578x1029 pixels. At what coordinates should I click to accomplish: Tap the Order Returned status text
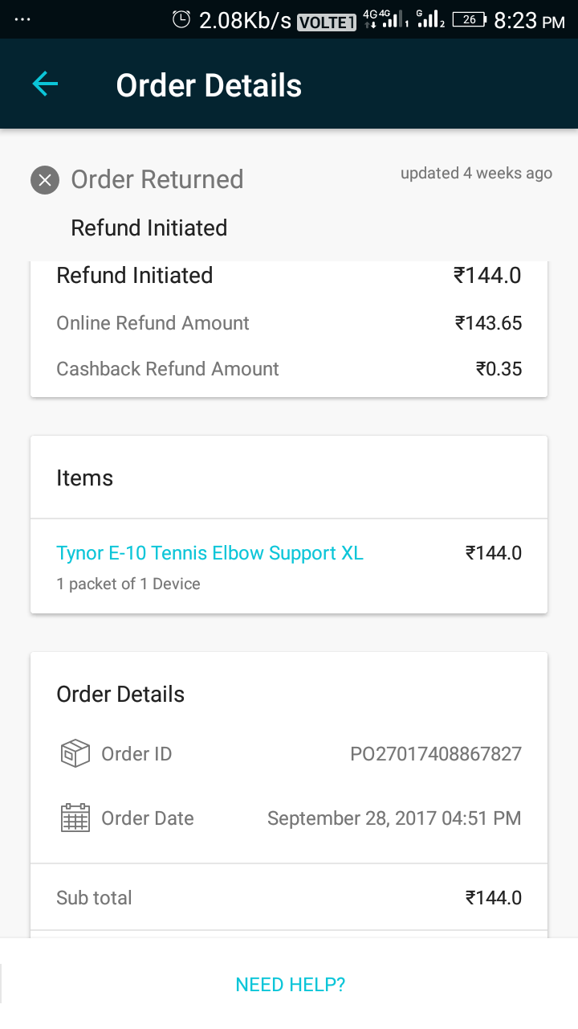pyautogui.click(x=157, y=179)
